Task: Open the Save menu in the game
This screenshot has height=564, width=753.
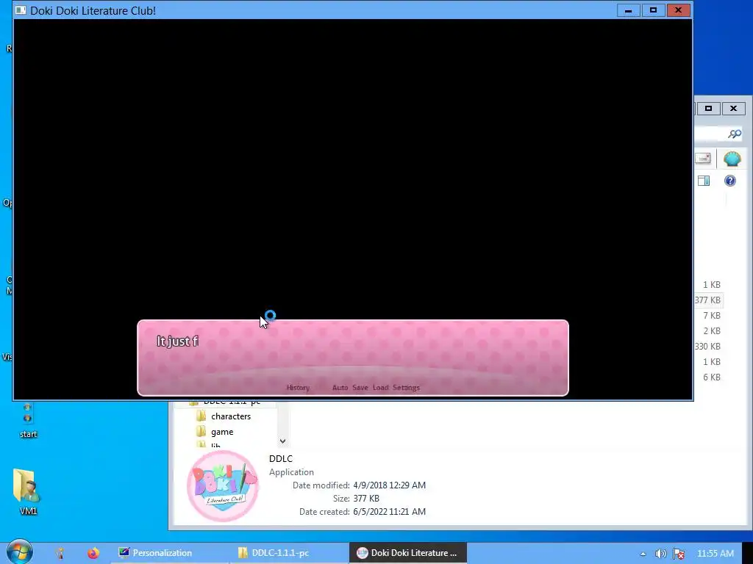Action: pyautogui.click(x=360, y=388)
